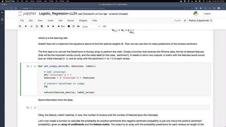Click the kernel idle circle indicator
The image size is (226, 127).
pos(211,20)
